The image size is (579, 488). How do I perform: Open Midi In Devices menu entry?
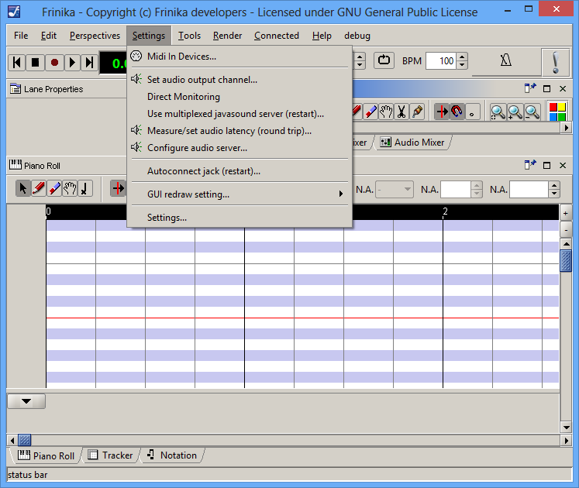pos(181,56)
